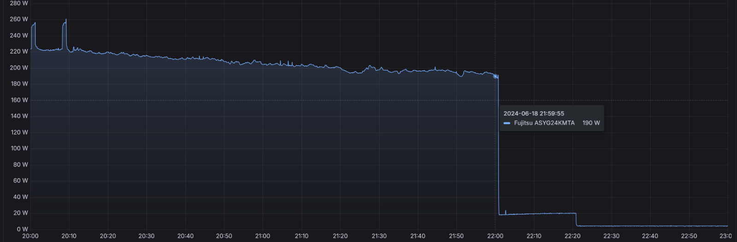This screenshot has width=737, height=242.
Task: Click the 200 W y-axis label
Action: tap(19, 68)
